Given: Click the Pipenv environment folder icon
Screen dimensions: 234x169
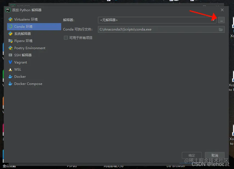Looking at the screenshot, I should (x=10, y=41).
